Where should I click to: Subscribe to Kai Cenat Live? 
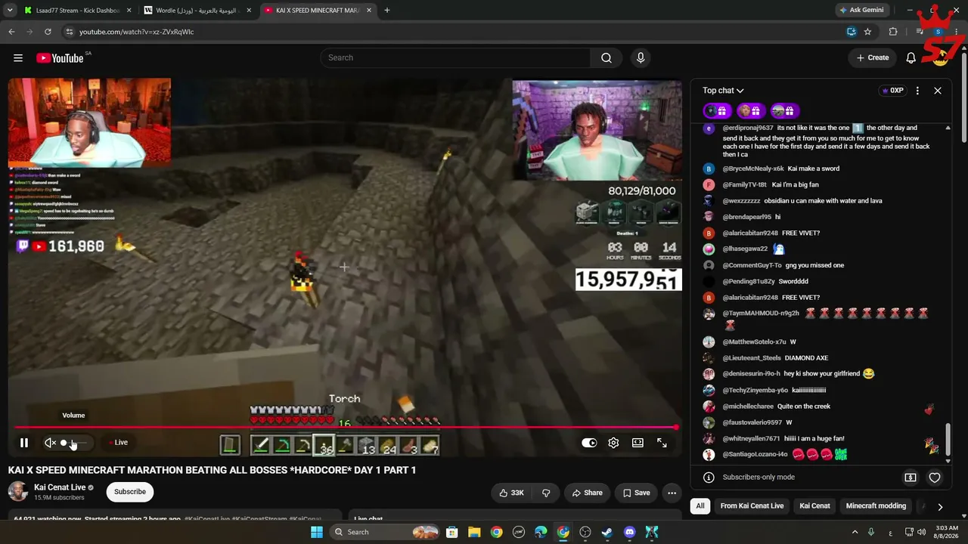[130, 492]
